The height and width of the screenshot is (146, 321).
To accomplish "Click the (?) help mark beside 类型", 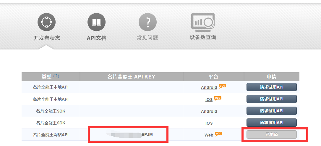I will click(56, 76).
